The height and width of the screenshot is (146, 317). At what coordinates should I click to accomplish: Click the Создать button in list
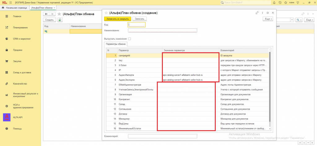(49, 20)
